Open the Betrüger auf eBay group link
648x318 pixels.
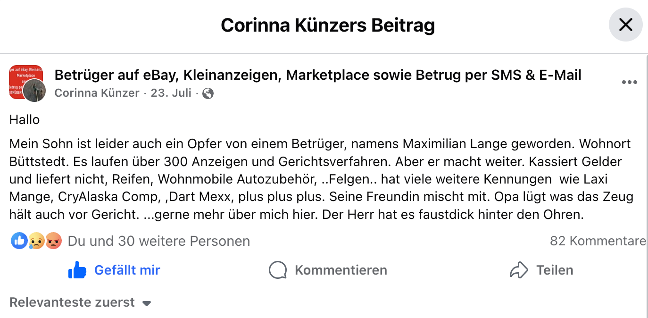tap(318, 75)
